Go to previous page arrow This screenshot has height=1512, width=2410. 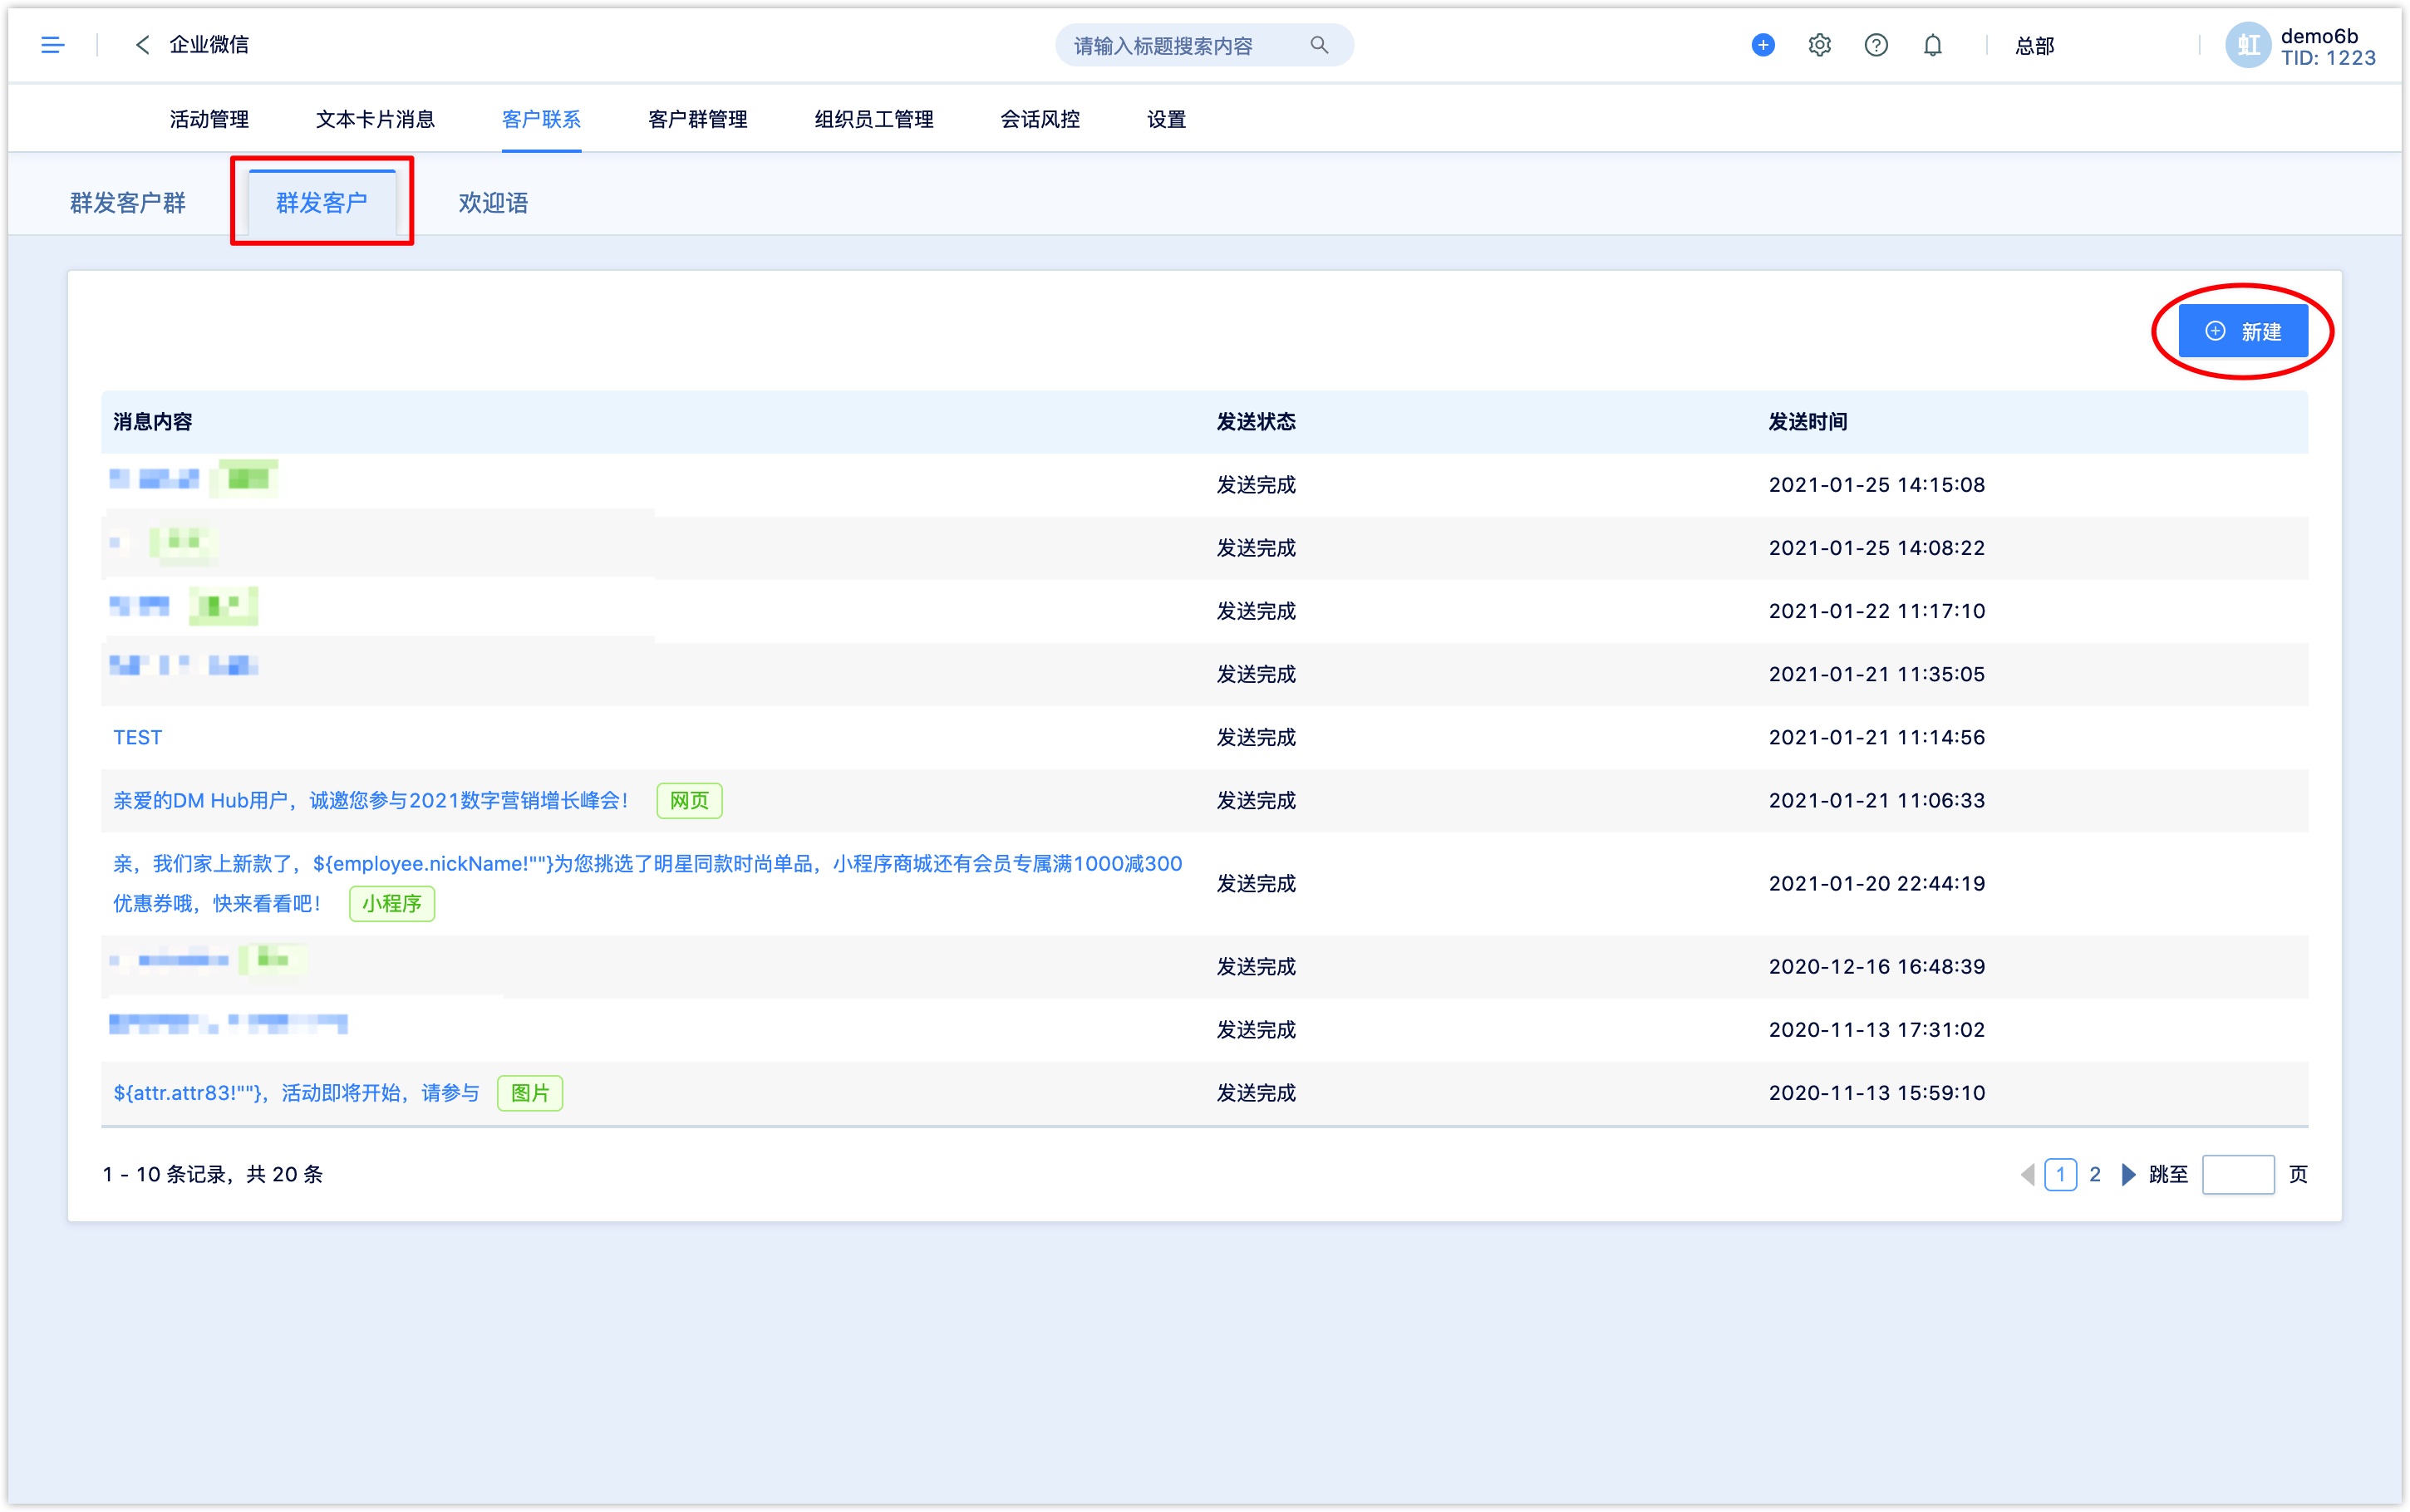tap(2027, 1174)
